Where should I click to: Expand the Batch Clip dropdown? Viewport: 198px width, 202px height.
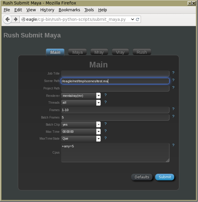point(98,124)
